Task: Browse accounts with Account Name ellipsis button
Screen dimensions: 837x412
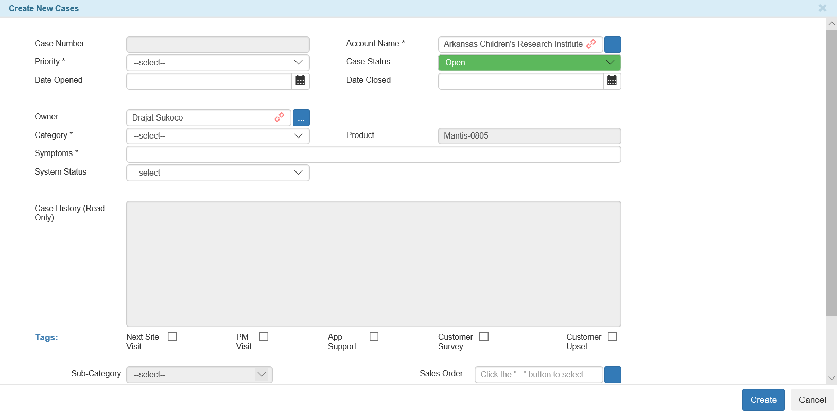Action: [x=613, y=44]
